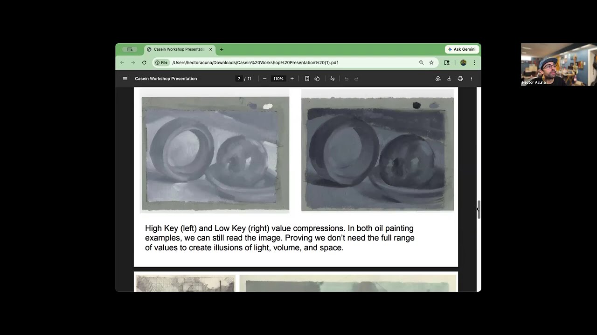597x335 pixels.
Task: Print the PDF document
Action: point(460,79)
